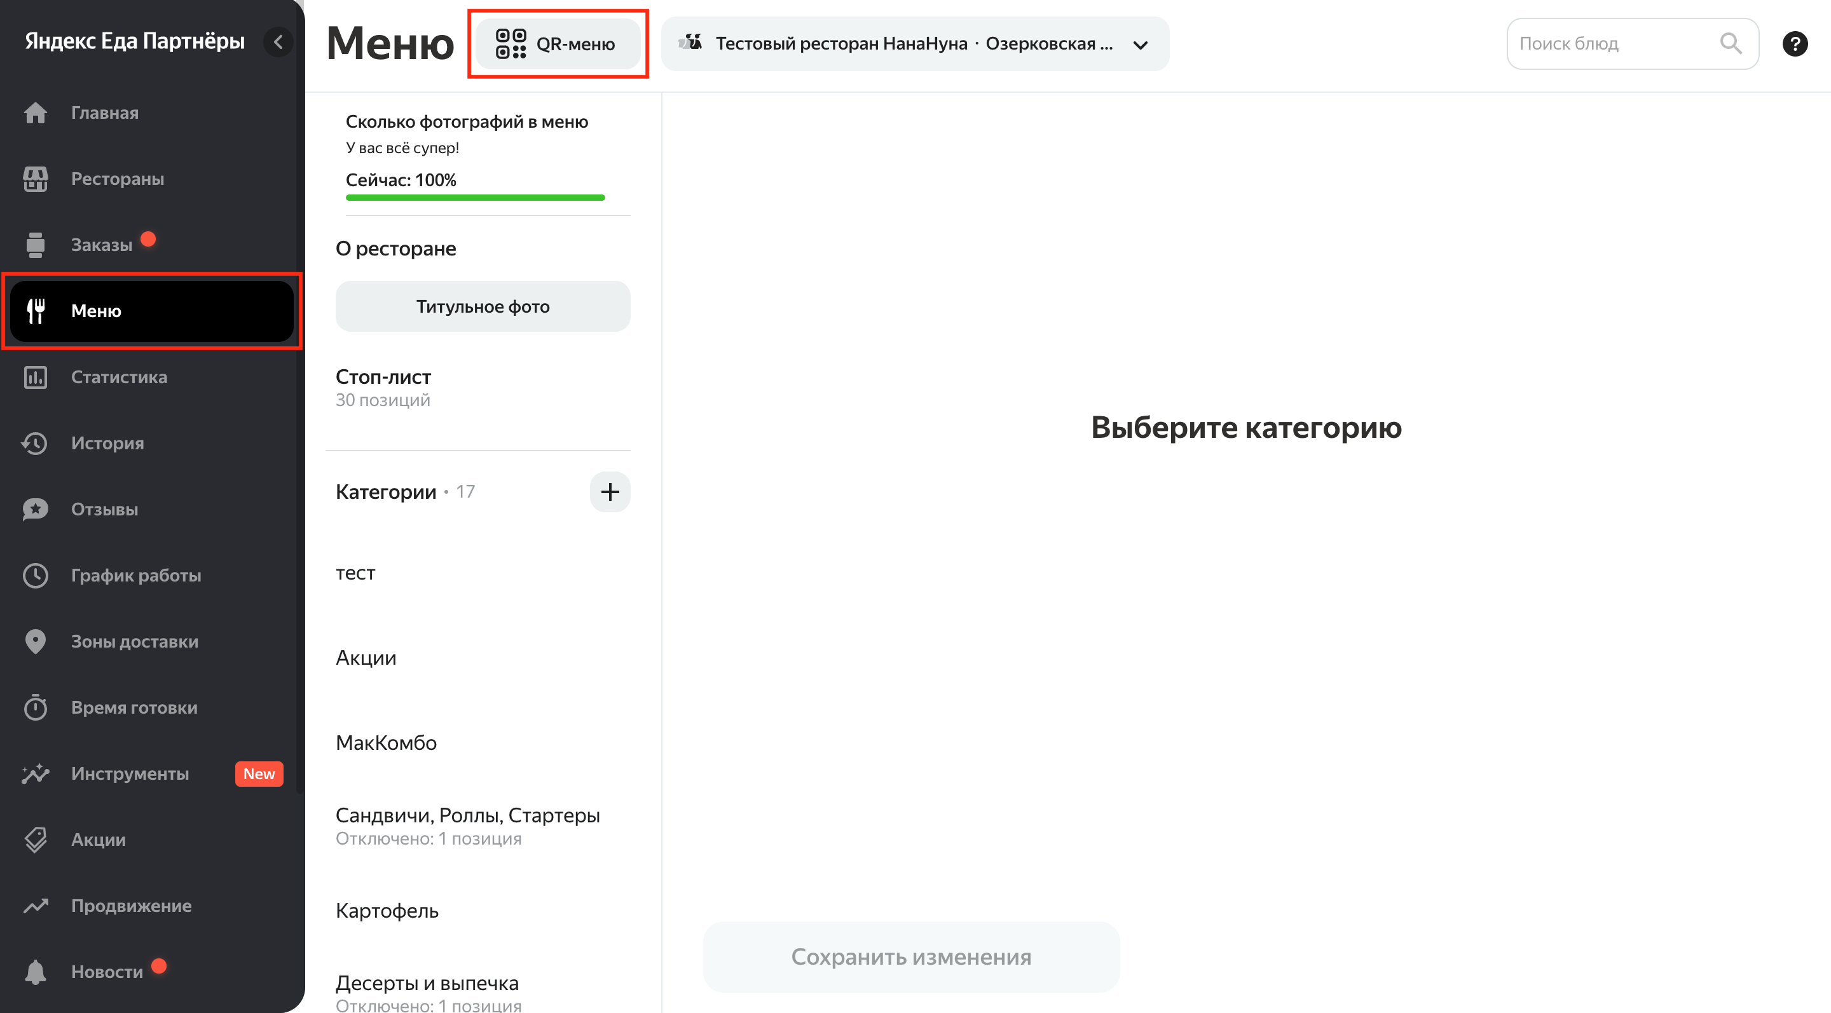
Task: Click the QR code icon in header
Action: click(511, 44)
